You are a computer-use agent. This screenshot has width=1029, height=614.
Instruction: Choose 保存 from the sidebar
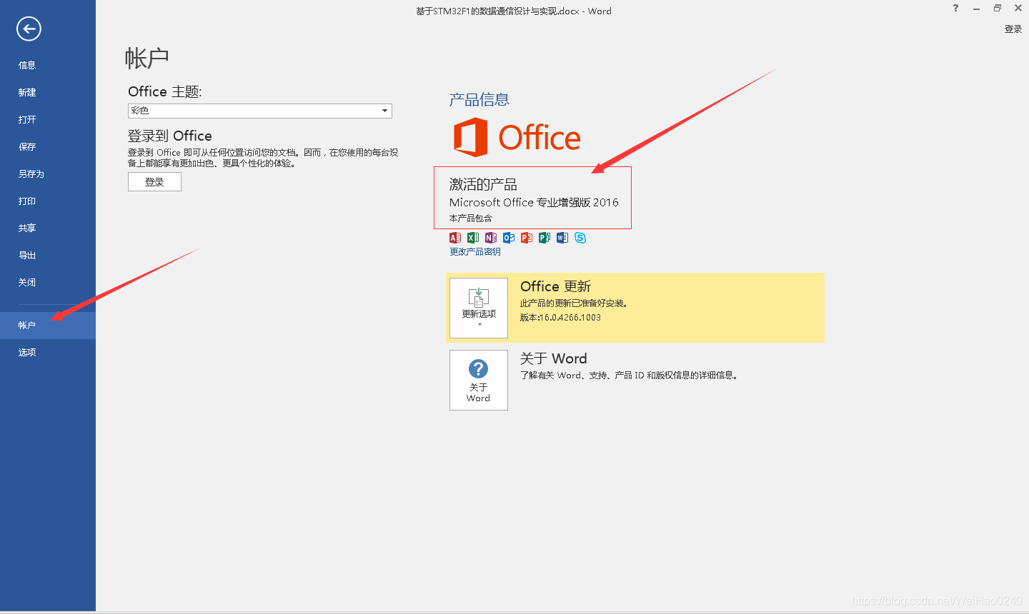coord(48,146)
